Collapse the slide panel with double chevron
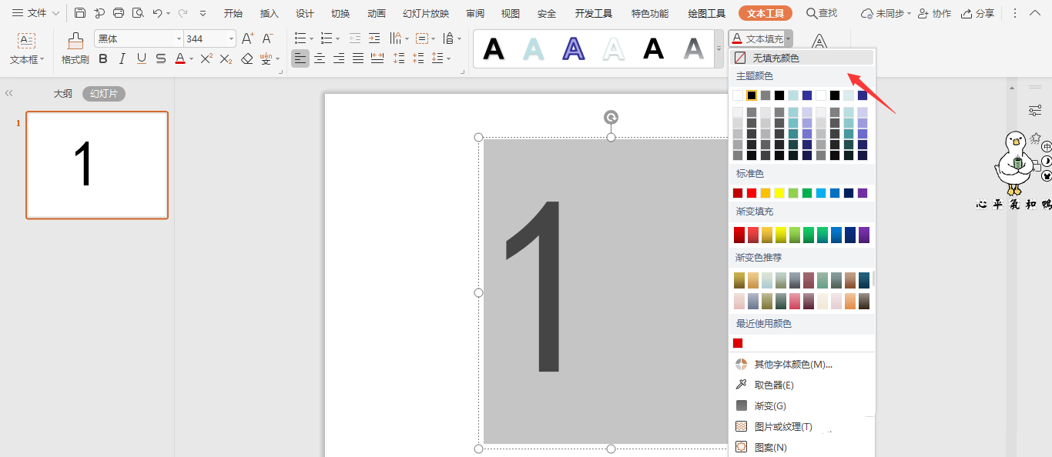The image size is (1052, 457). (9, 94)
